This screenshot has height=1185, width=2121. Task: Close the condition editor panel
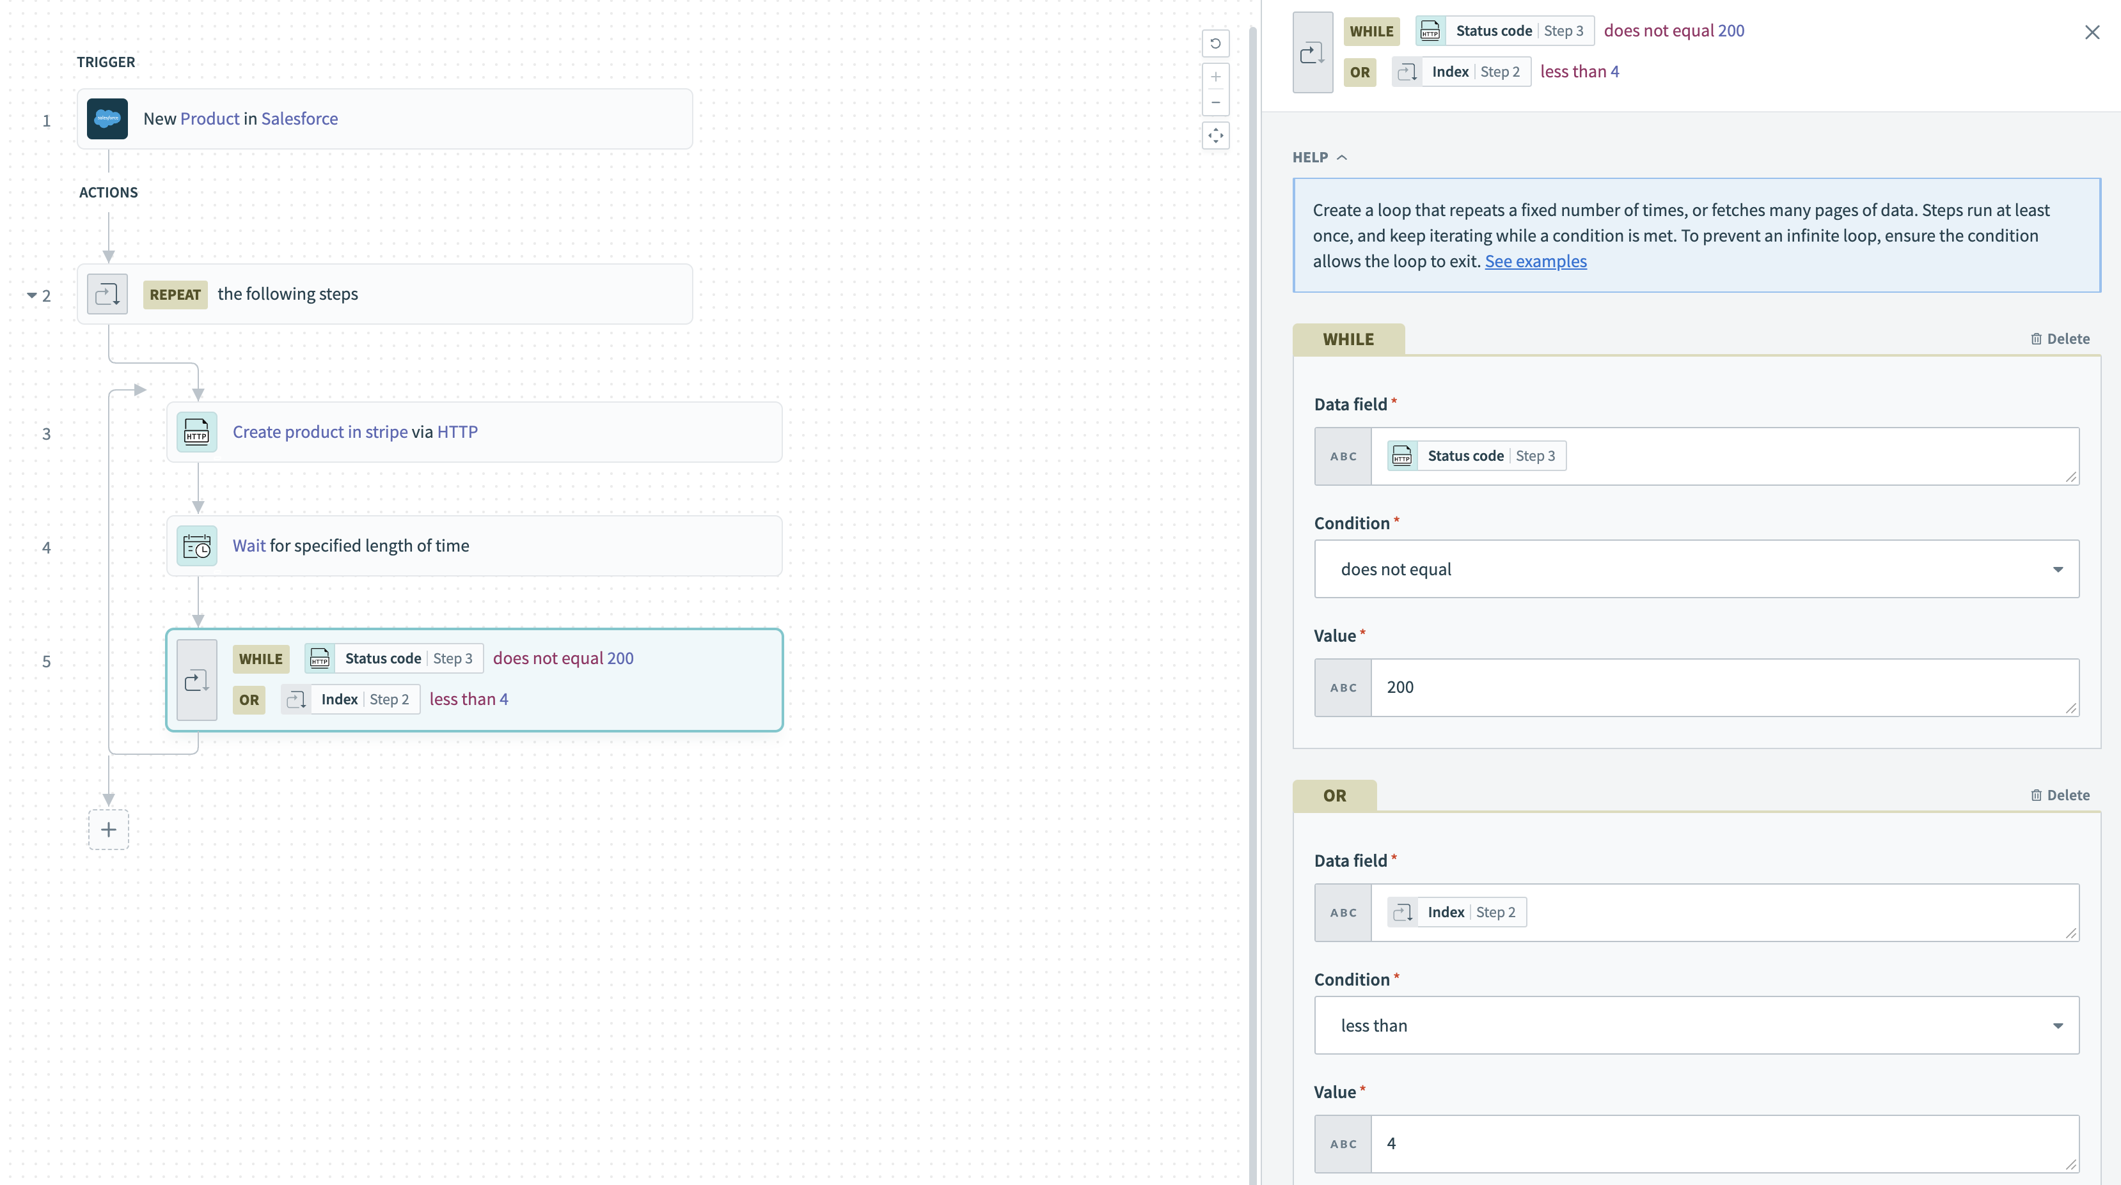[2092, 32]
